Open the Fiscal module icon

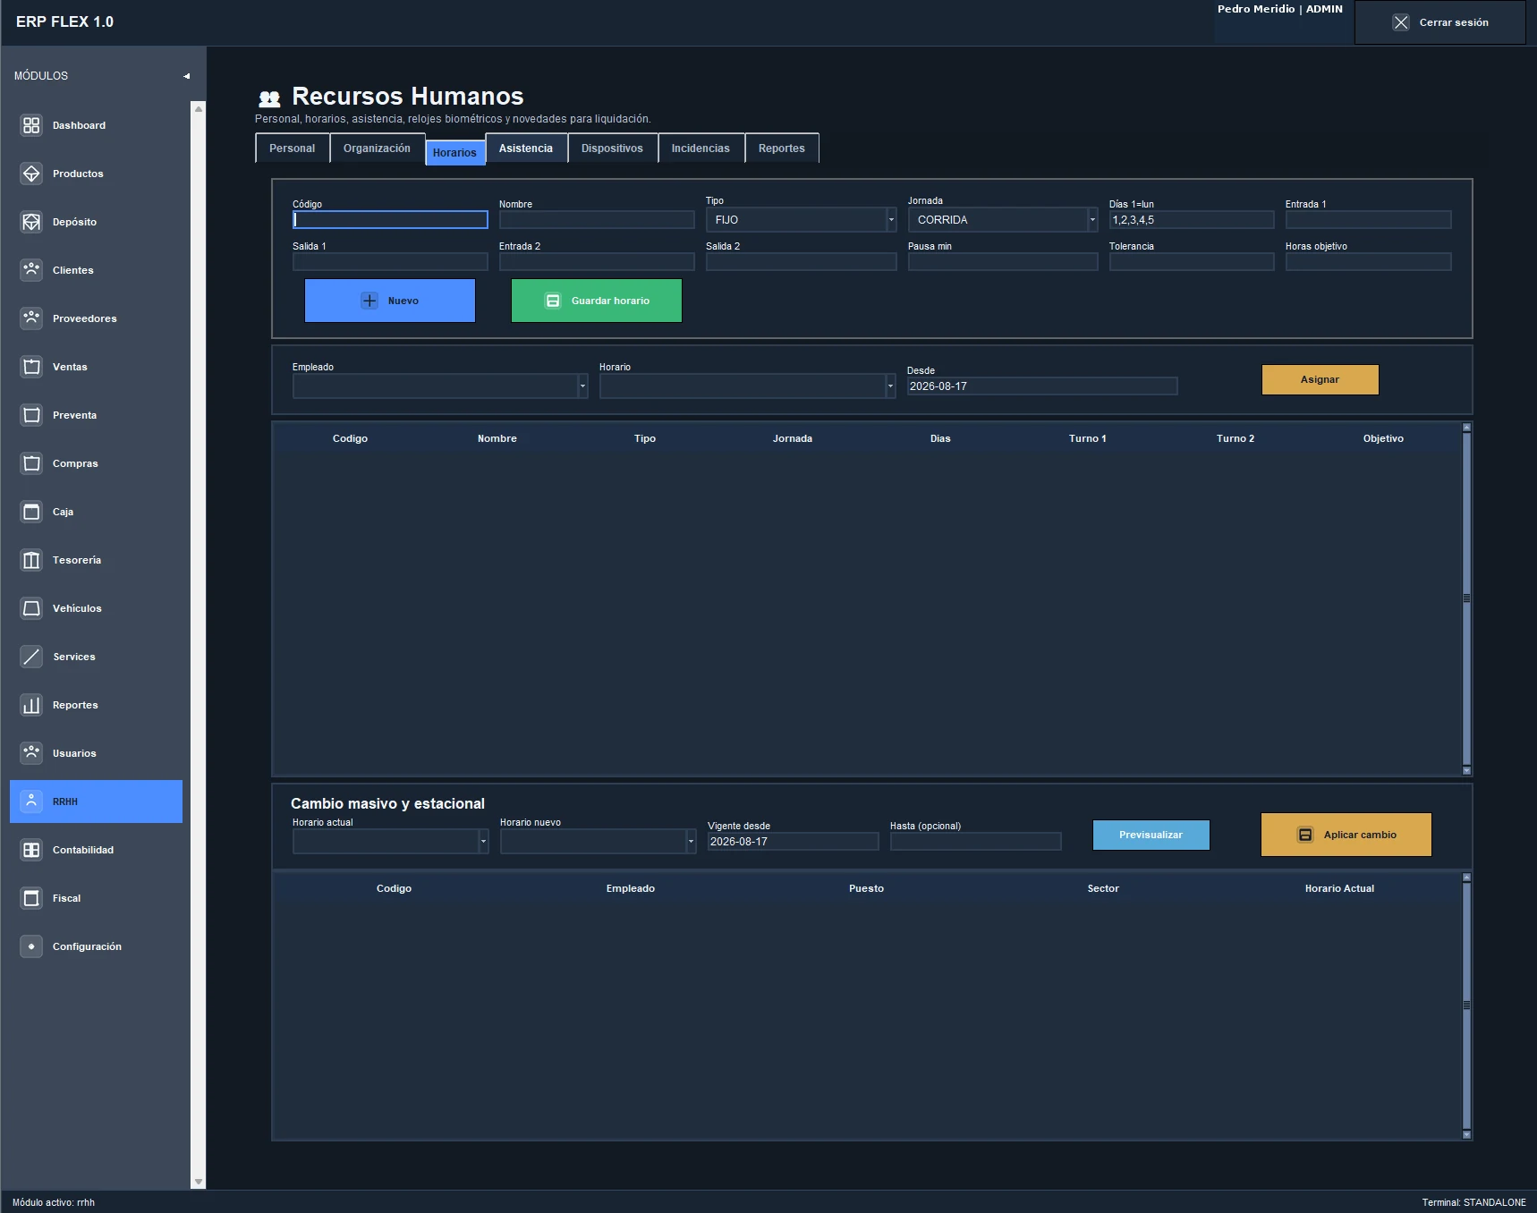(31, 898)
